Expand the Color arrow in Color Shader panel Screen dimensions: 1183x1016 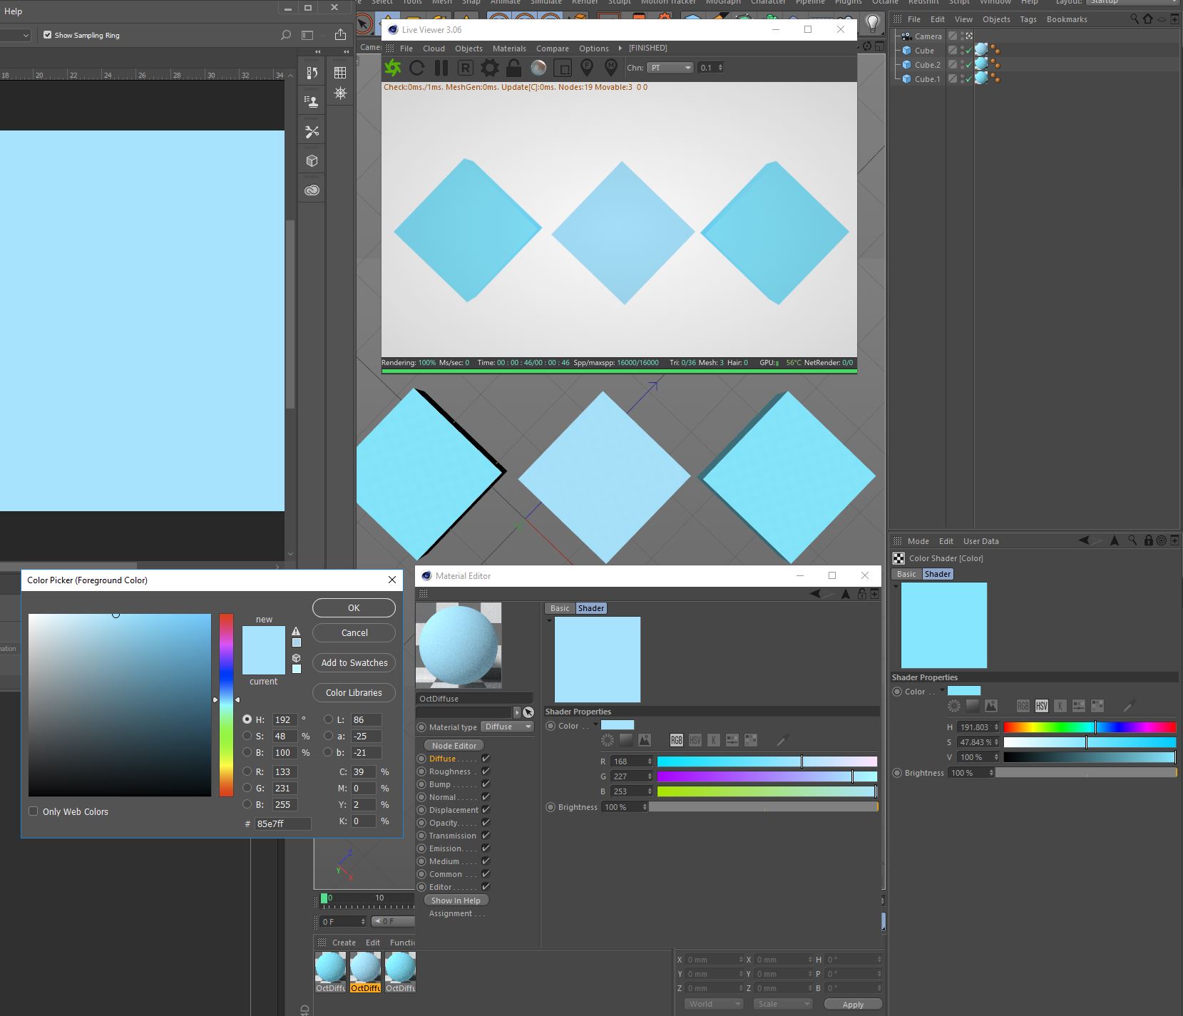pyautogui.click(x=942, y=691)
